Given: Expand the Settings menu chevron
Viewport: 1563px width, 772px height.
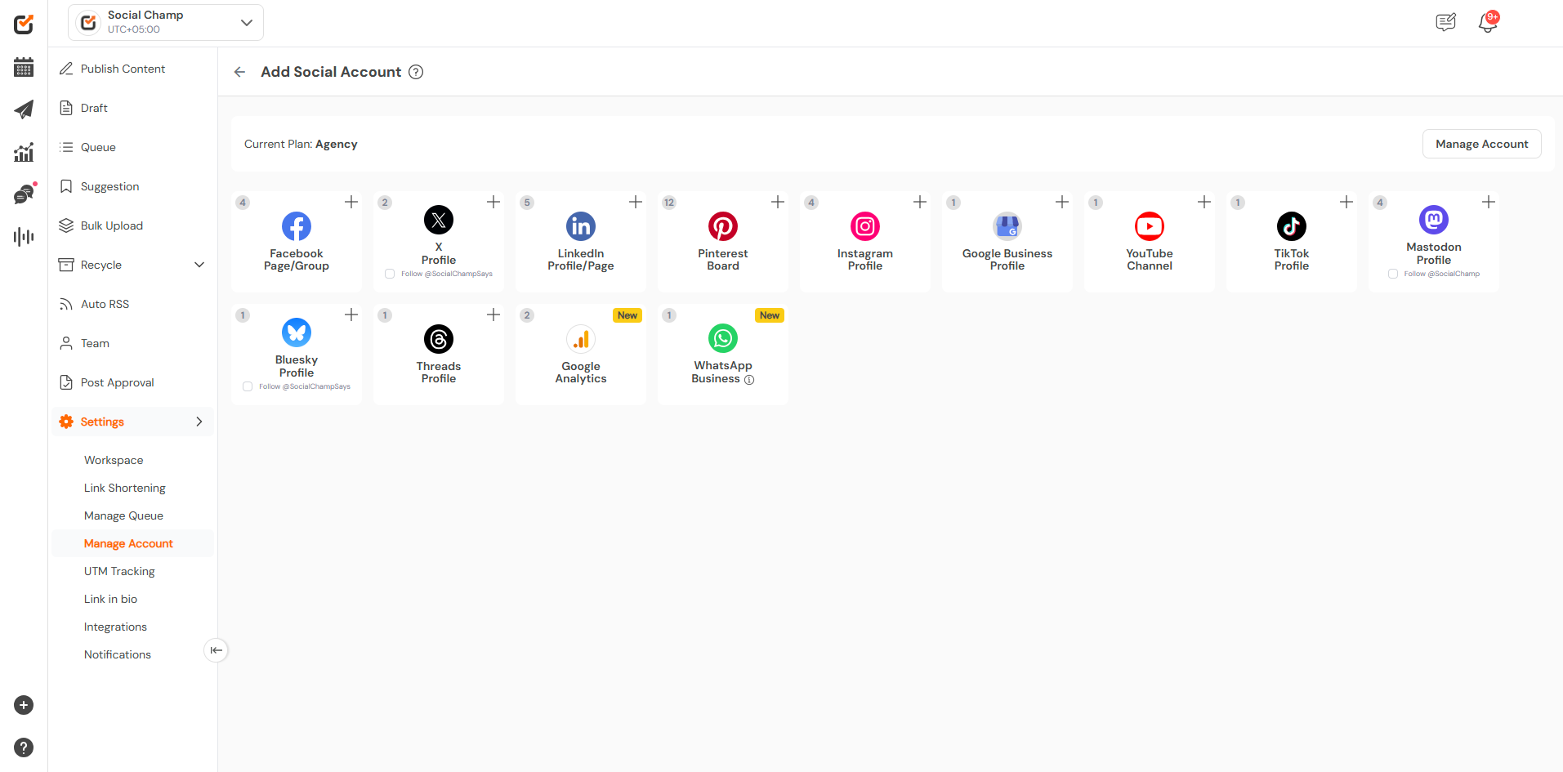Looking at the screenshot, I should pyautogui.click(x=199, y=422).
